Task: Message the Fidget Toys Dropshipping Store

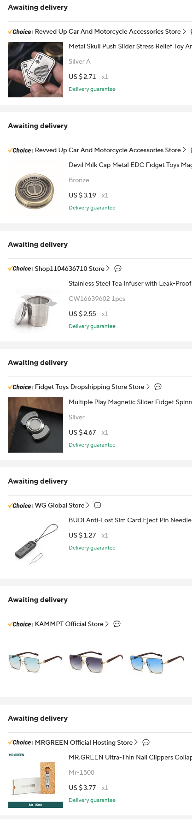Action: click(158, 387)
